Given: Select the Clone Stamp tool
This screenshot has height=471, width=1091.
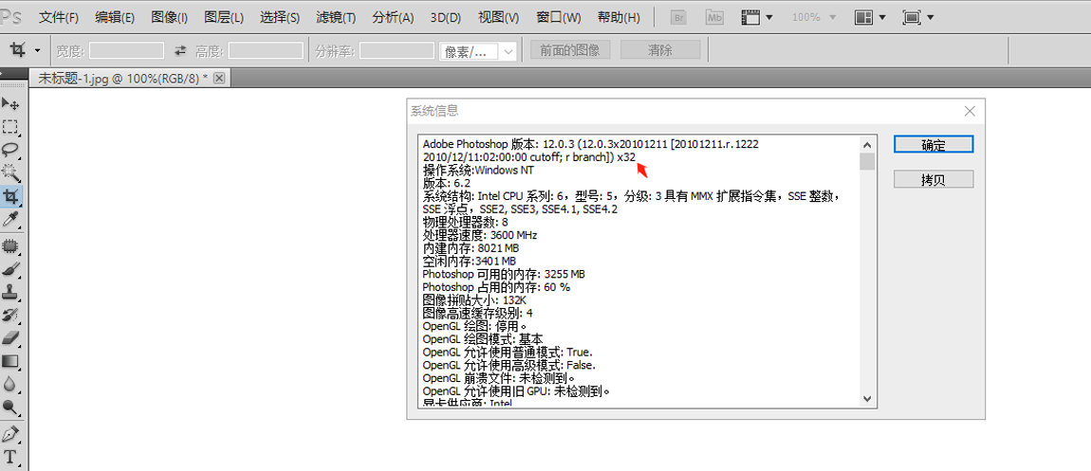Looking at the screenshot, I should [11, 291].
